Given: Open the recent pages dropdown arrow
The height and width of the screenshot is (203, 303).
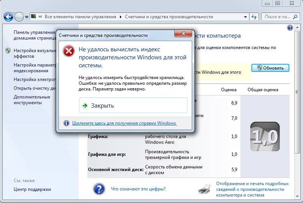Looking at the screenshot, I should pyautogui.click(x=27, y=17).
